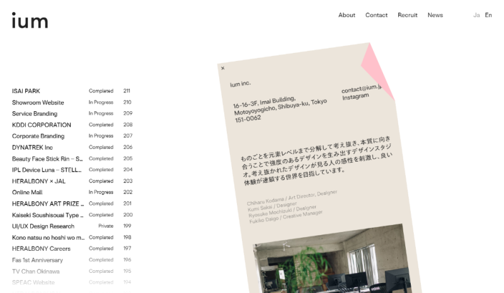The width and height of the screenshot is (504, 293).
Task: Switch language to En
Action: point(488,15)
